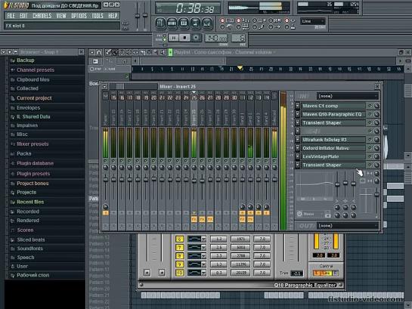
Task: Open the VIEW menu
Action: 61,16
